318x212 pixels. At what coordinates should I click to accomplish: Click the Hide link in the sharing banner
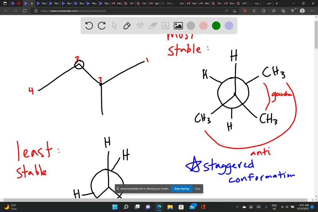pos(198,188)
